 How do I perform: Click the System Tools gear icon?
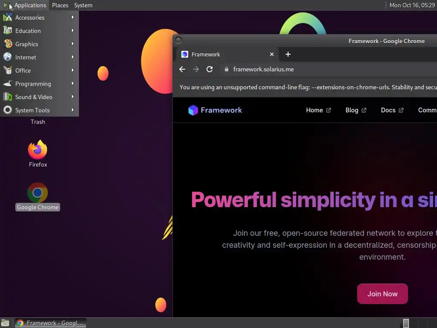click(x=8, y=110)
